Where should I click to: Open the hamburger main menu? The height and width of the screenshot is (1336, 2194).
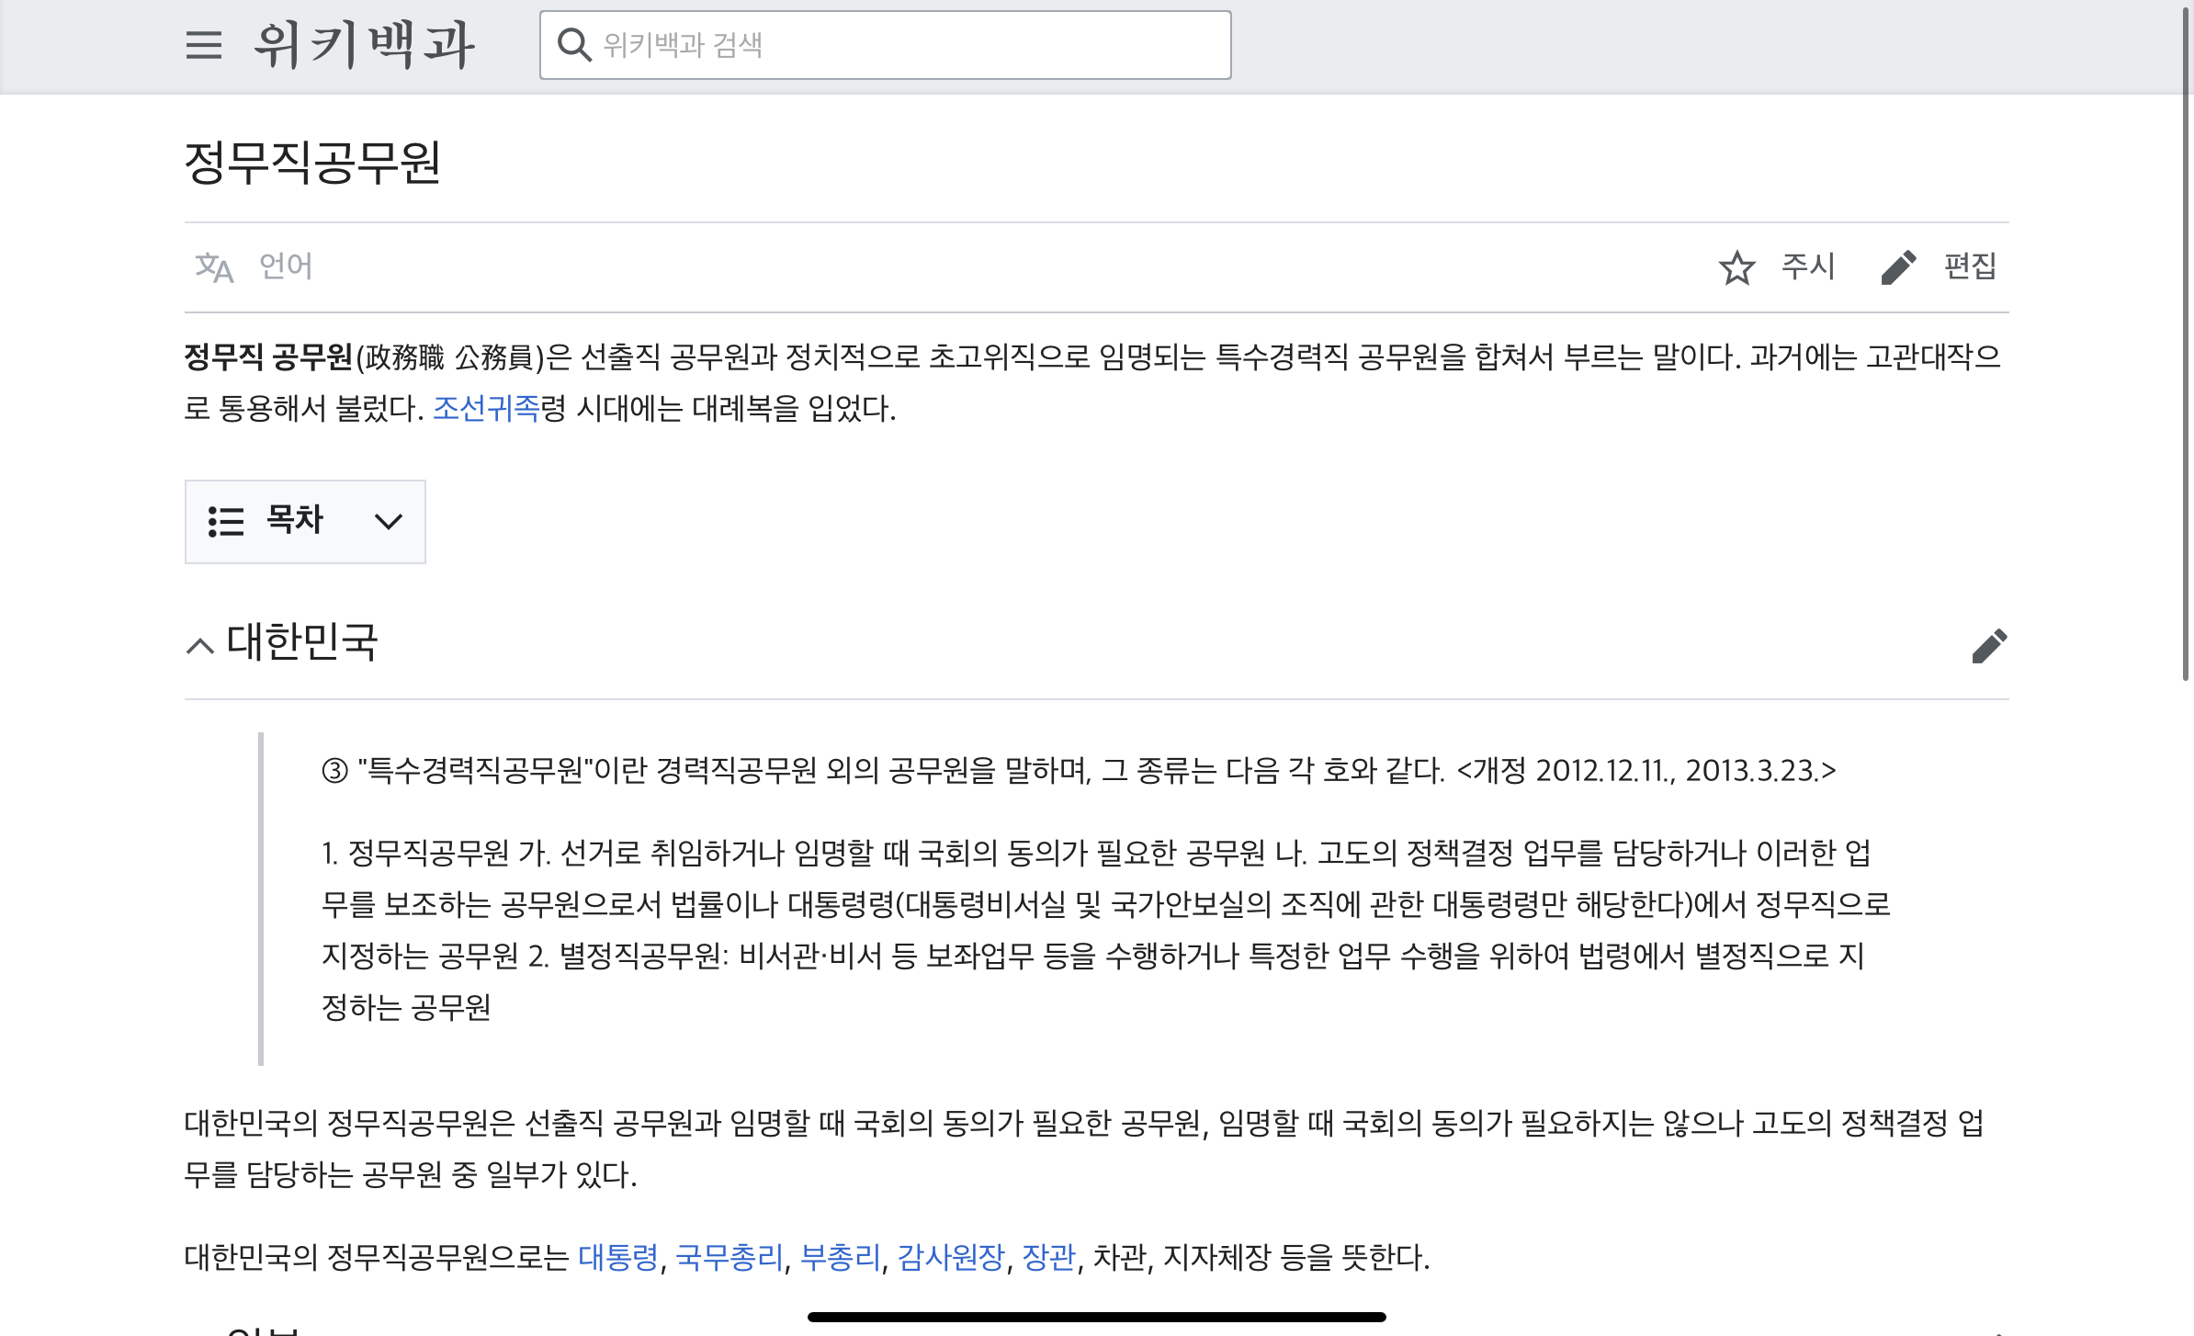(x=203, y=45)
